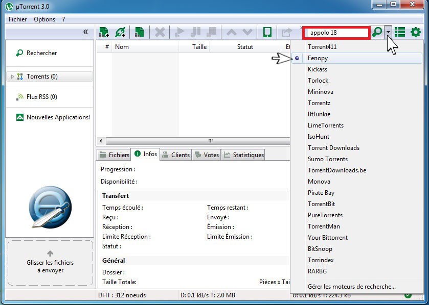429x305 pixels.
Task: Click the remote device tablet icon
Action: pyautogui.click(x=267, y=32)
